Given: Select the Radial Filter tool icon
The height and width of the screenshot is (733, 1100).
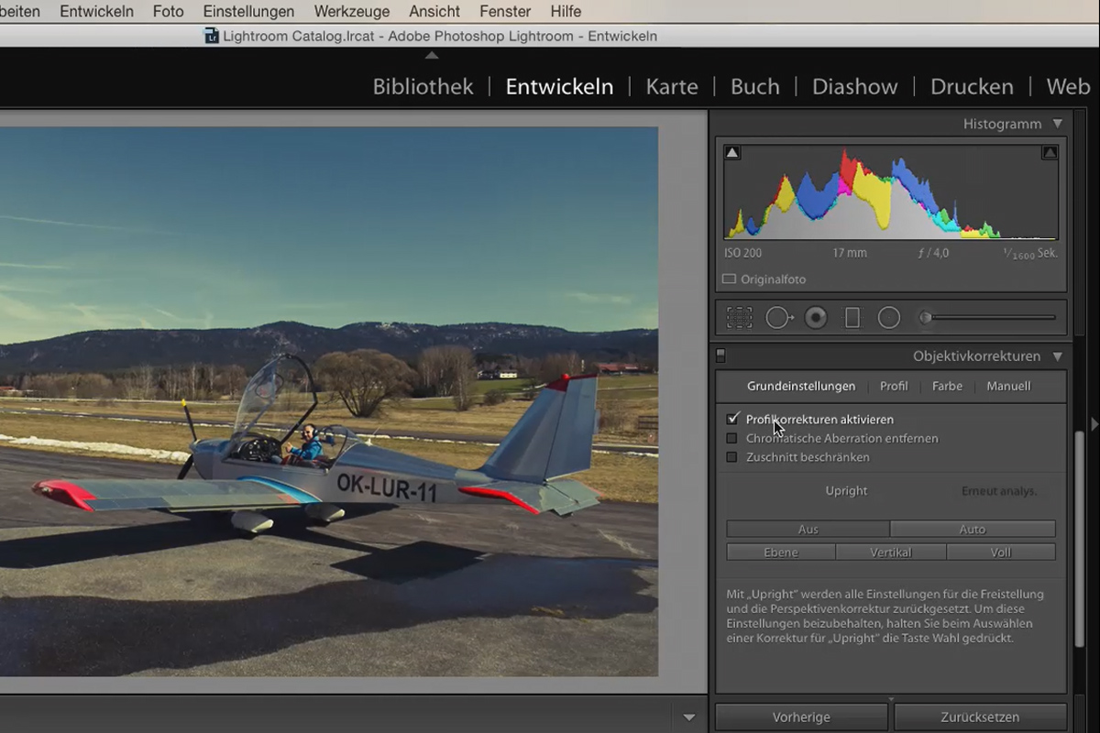Looking at the screenshot, I should 889,318.
